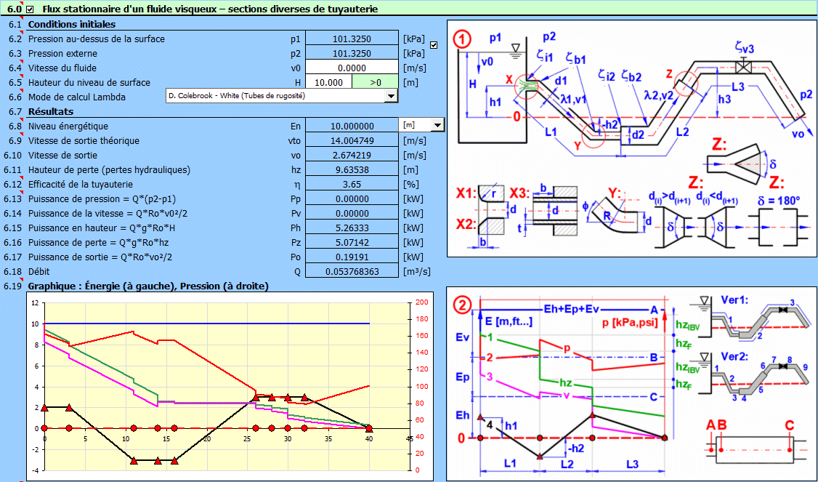Click the green >0 indicator cell
Image resolution: width=818 pixels, height=482 pixels.
pos(376,82)
